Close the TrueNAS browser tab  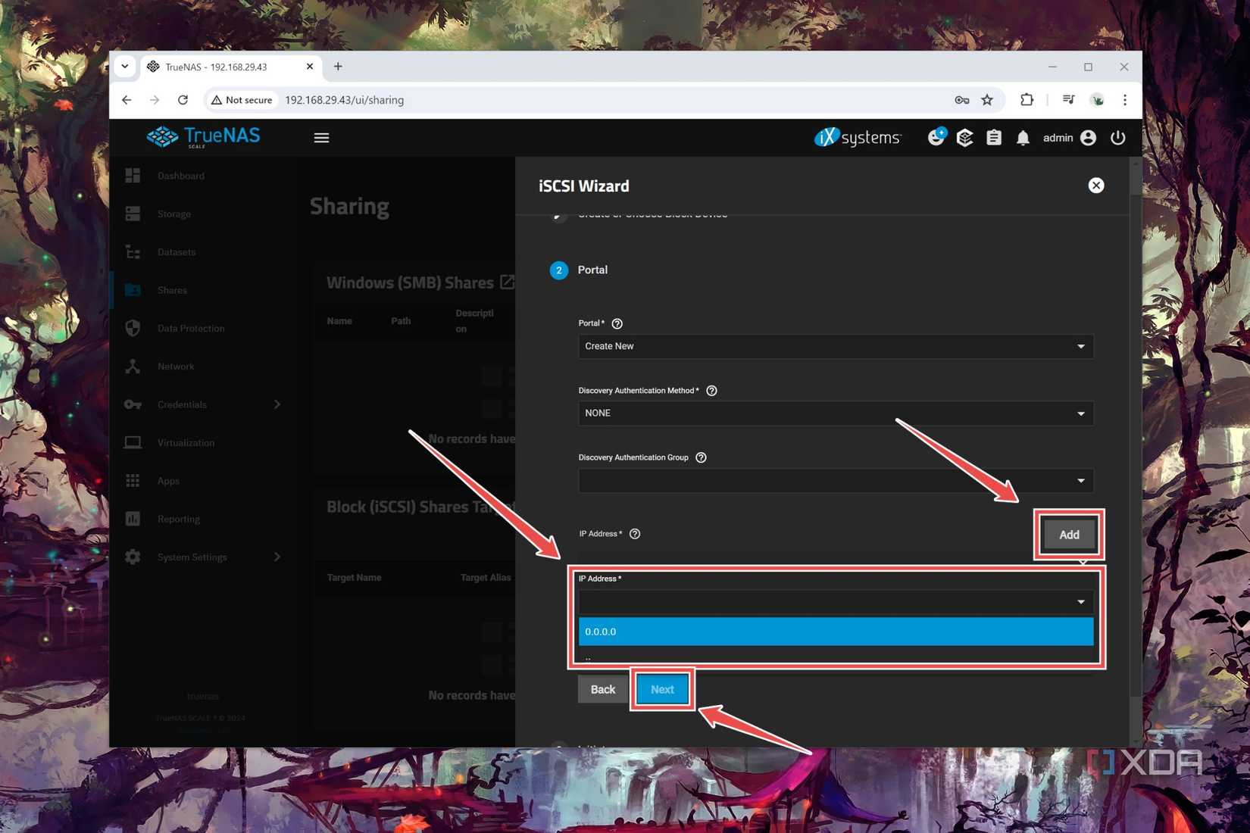310,67
